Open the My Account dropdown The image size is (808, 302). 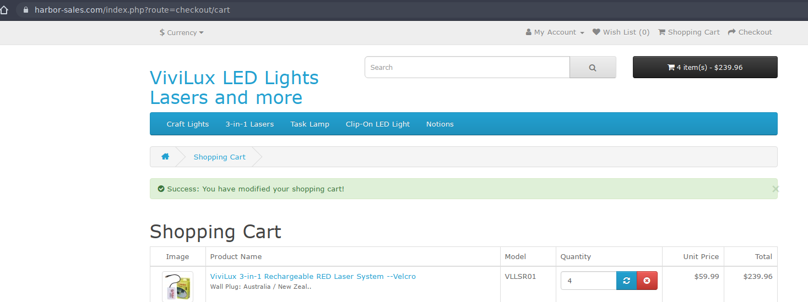coord(555,32)
